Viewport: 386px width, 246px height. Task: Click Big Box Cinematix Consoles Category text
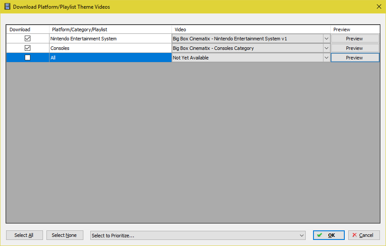[x=213, y=48]
